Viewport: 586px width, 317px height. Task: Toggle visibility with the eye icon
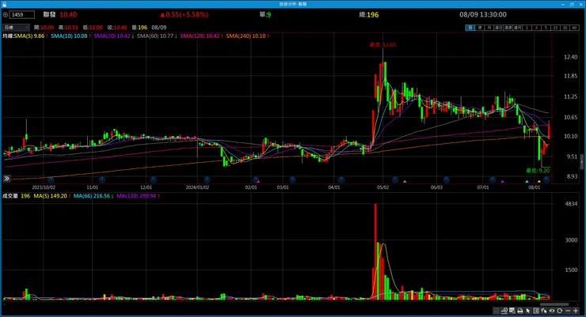pos(552,311)
